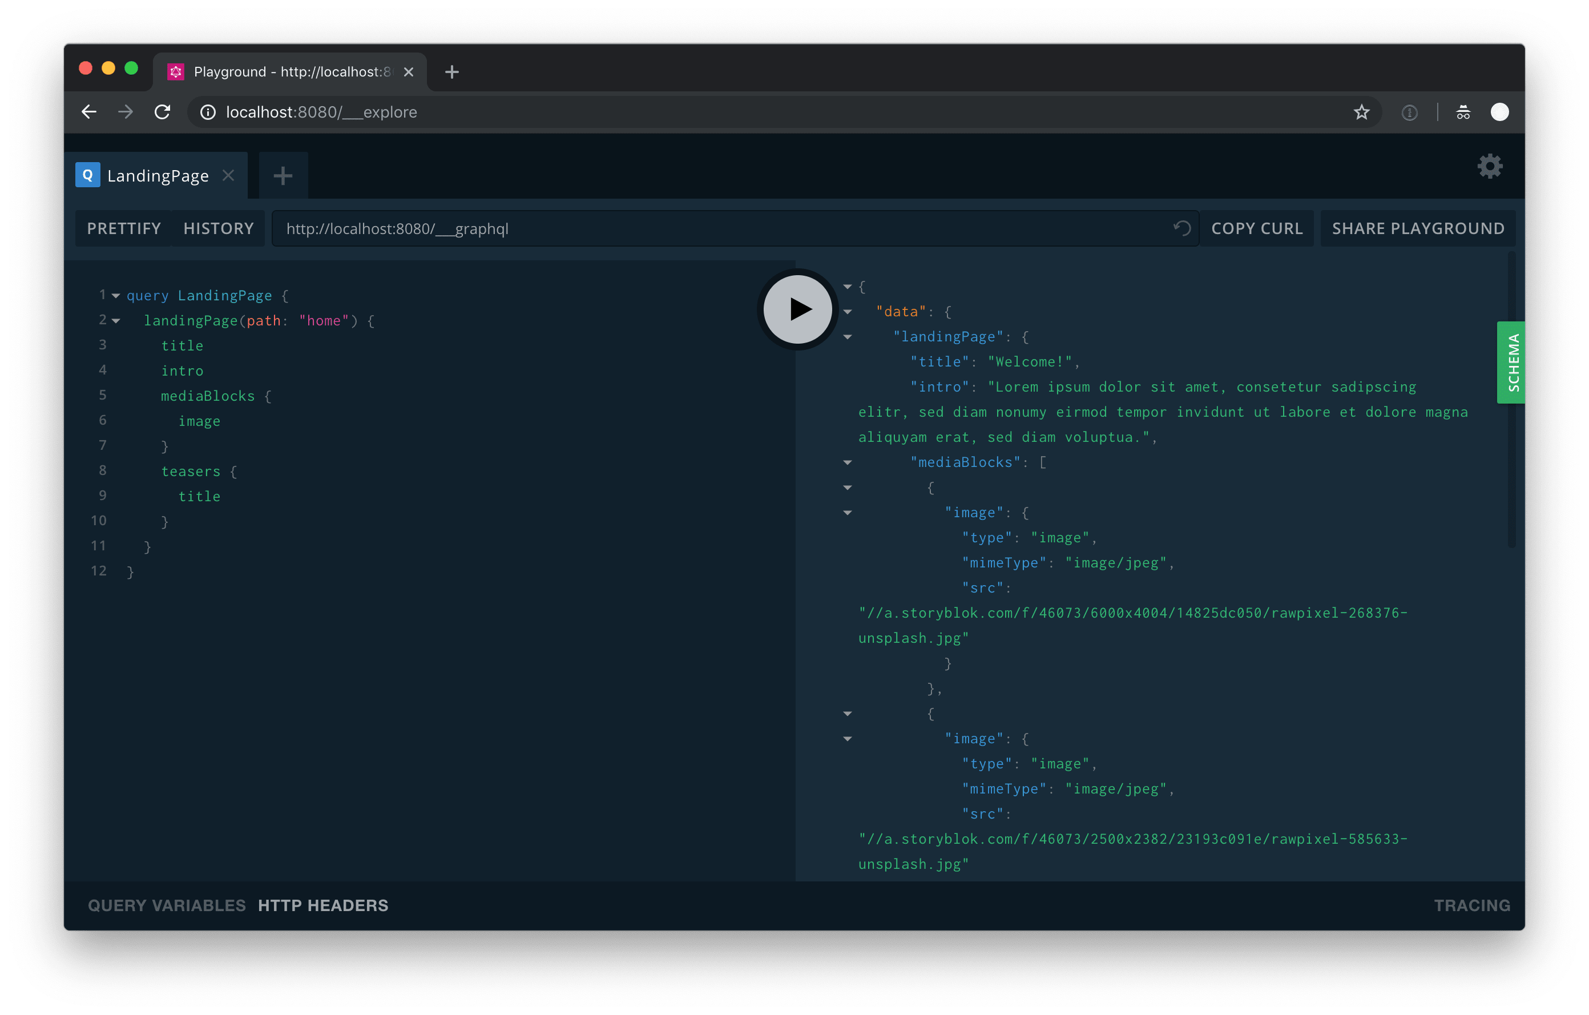1589x1015 pixels.
Task: Bookmark this page with star icon
Action: 1361,112
